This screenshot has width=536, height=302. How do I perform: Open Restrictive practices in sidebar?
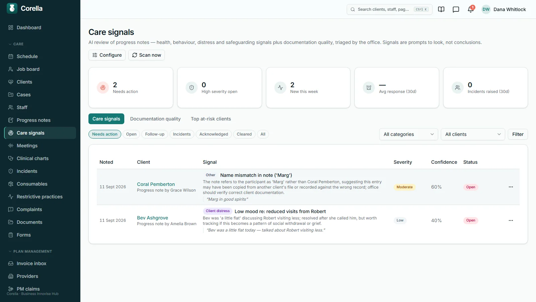(x=40, y=197)
